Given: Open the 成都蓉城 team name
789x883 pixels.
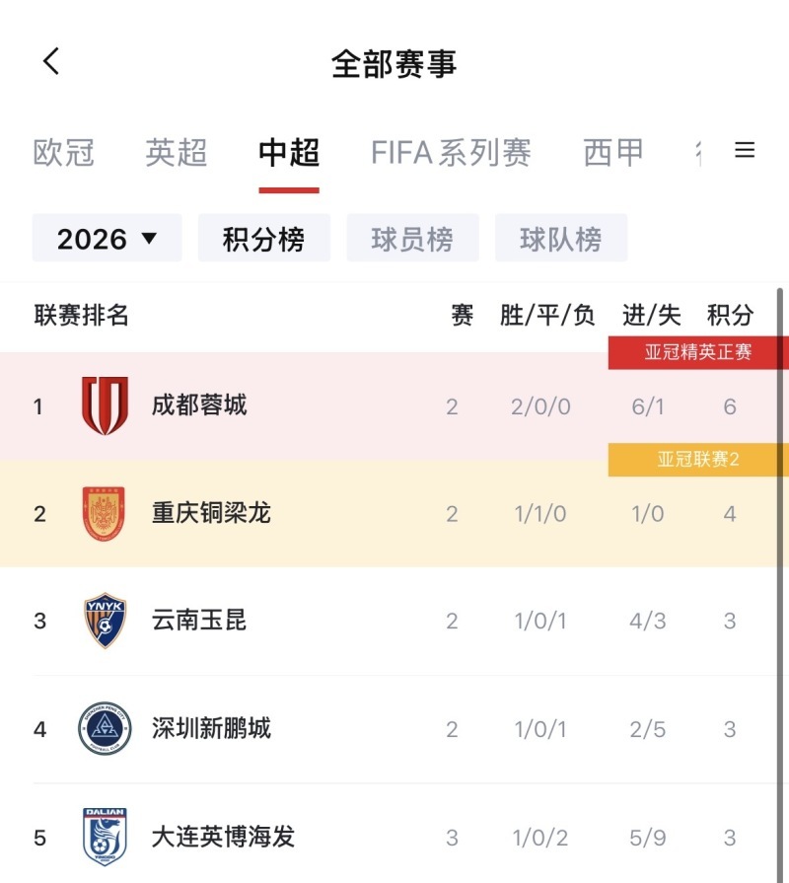Looking at the screenshot, I should pyautogui.click(x=199, y=405).
